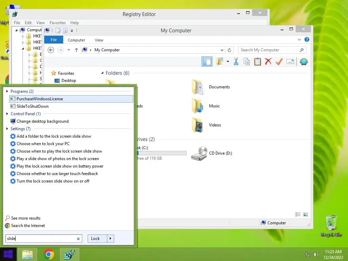Click the Copy icon in My Computer toolbar
This screenshot has width=348, height=261.
pyautogui.click(x=247, y=62)
